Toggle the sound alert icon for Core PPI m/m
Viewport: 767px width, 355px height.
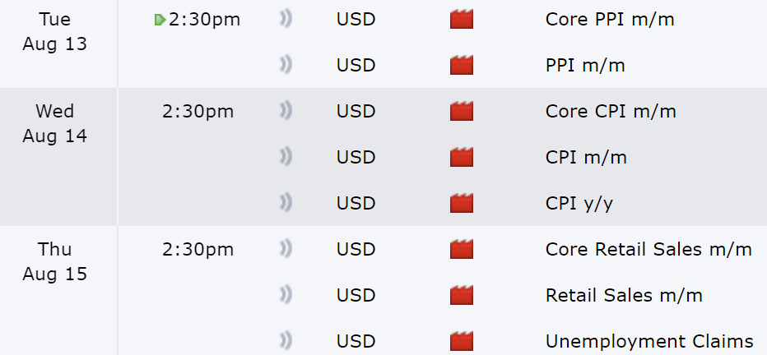click(286, 20)
